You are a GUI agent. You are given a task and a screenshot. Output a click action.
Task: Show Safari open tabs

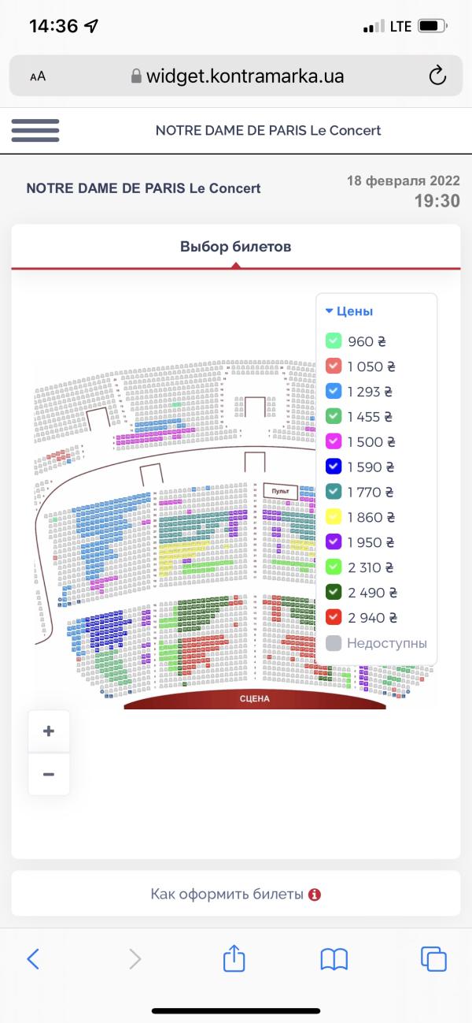(433, 958)
